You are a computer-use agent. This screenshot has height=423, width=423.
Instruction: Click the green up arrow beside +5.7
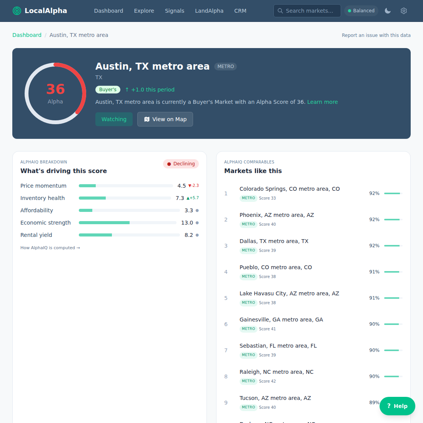(188, 198)
